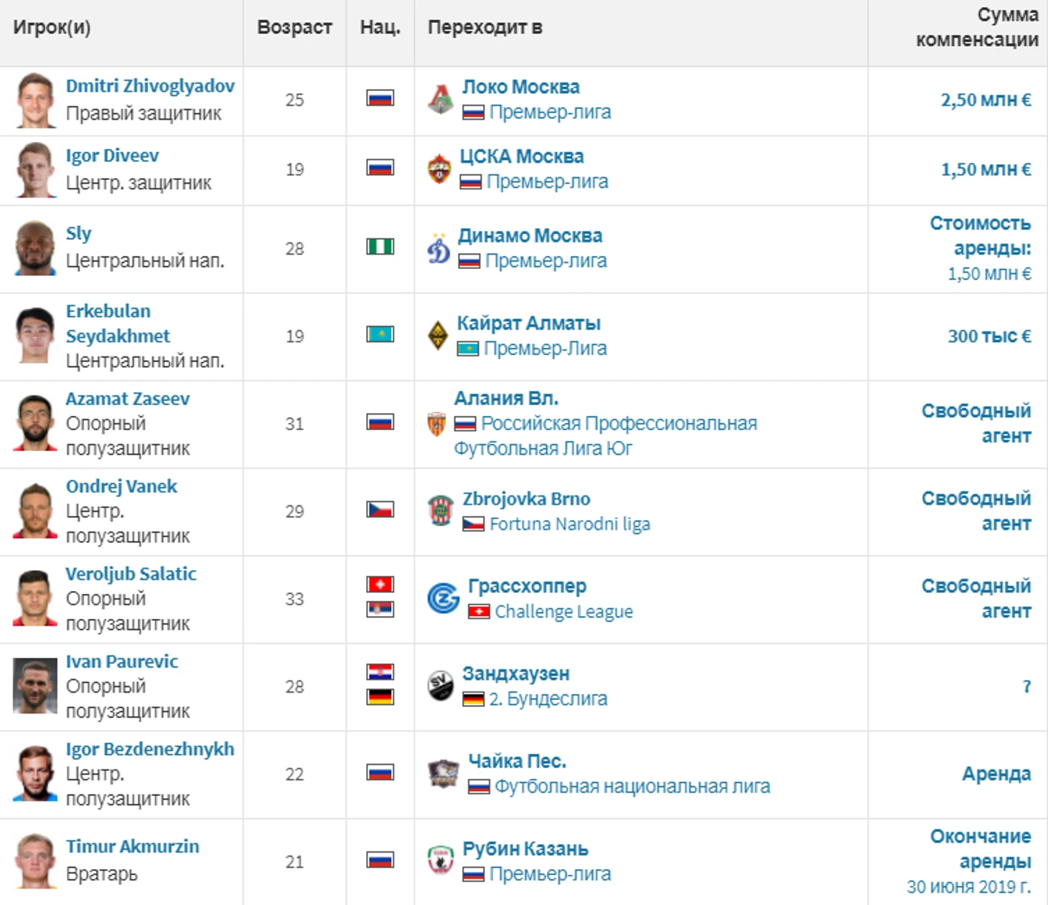Click the Rubin Kazan club crest
Screen dimensions: 1048x905
[441, 861]
